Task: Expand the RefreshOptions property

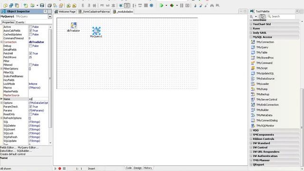Action: (1, 118)
